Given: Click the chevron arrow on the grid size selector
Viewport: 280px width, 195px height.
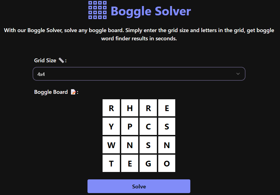Looking at the screenshot, I should 237,74.
